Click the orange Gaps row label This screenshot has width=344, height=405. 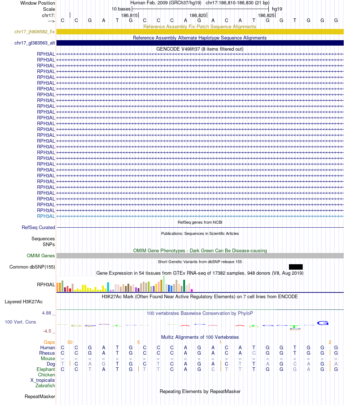coord(49,342)
